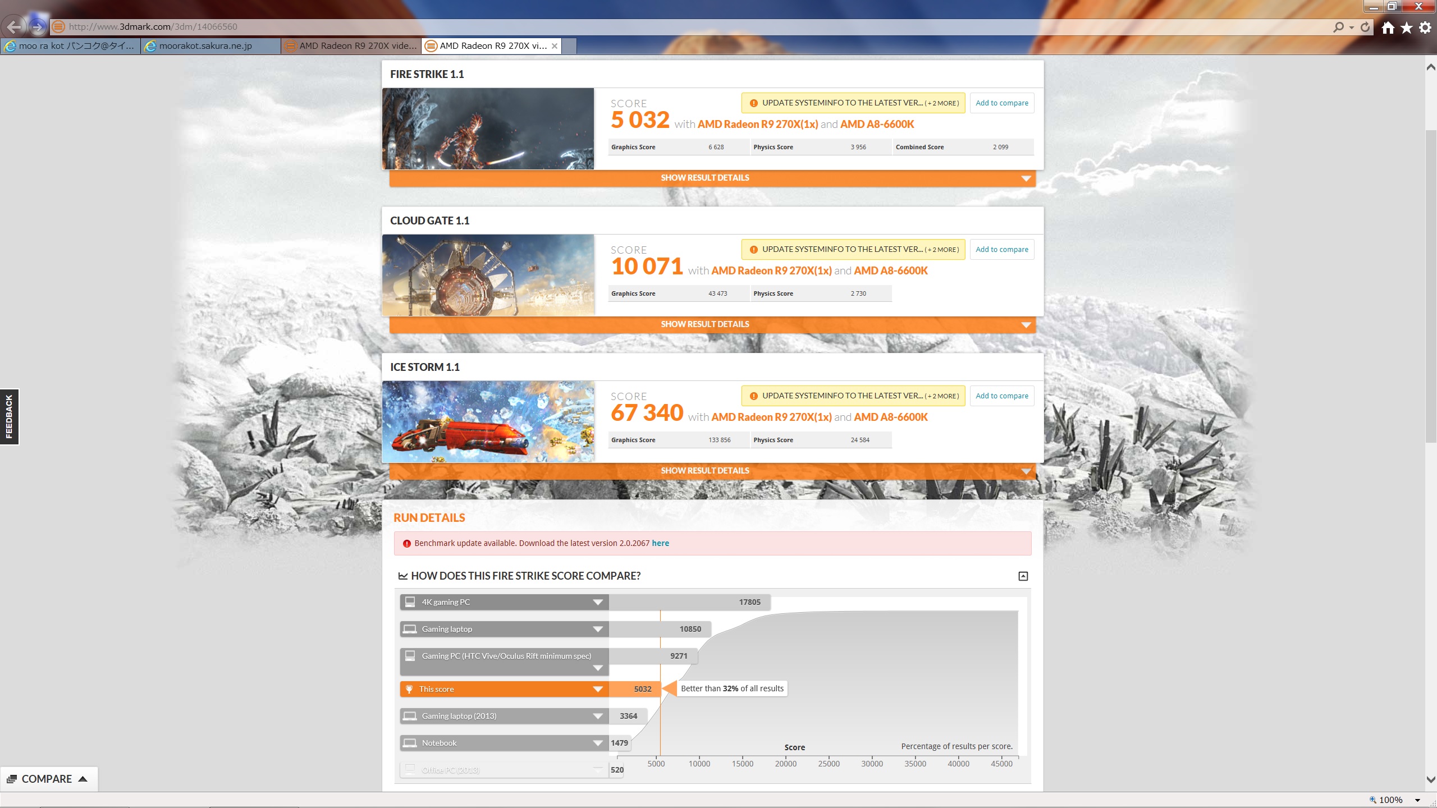Viewport: 1437px width, 808px height.
Task: Click the trophy icon on This score row
Action: click(x=409, y=689)
